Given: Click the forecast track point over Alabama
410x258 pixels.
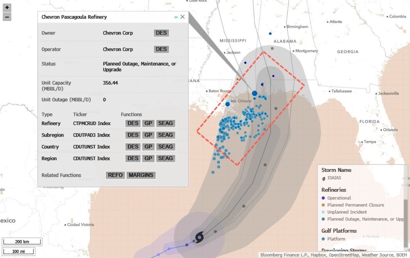Looking at the screenshot, I should point(272,49).
